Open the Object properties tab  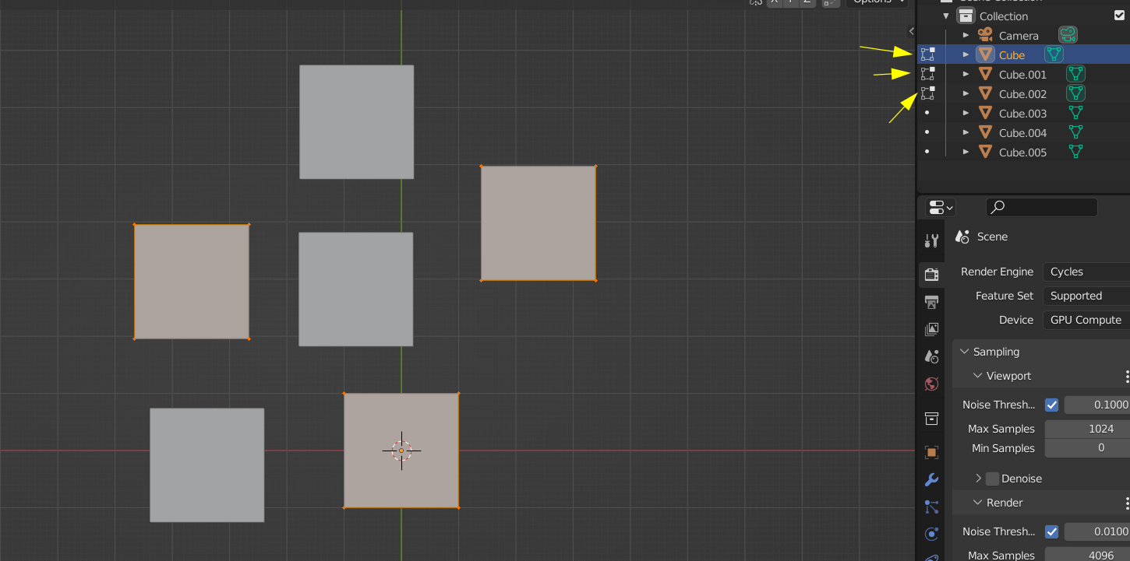coord(931,452)
